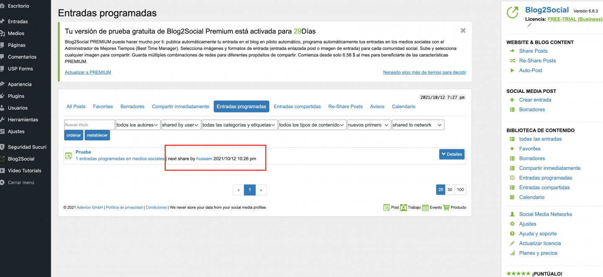This screenshot has width=603, height=277.
Task: Open the Avisos tab
Action: (x=377, y=107)
